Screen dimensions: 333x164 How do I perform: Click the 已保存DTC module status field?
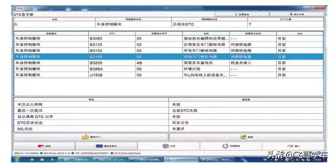point(210,24)
